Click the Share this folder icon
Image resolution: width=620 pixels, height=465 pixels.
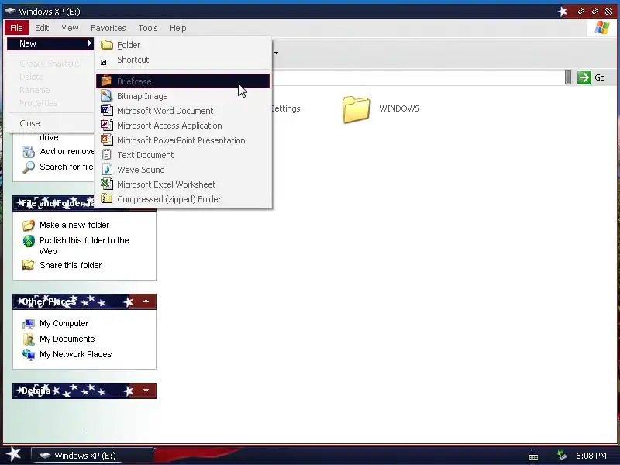click(x=28, y=265)
